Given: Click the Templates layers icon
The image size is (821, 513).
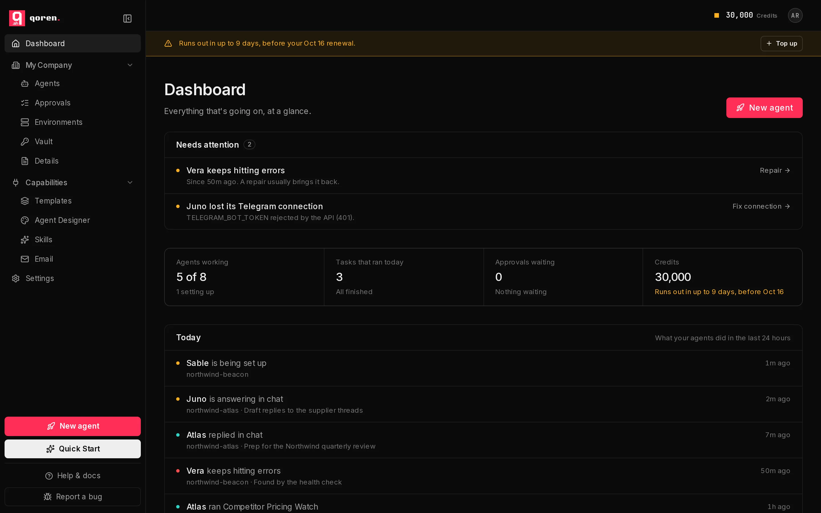Looking at the screenshot, I should coord(25,201).
